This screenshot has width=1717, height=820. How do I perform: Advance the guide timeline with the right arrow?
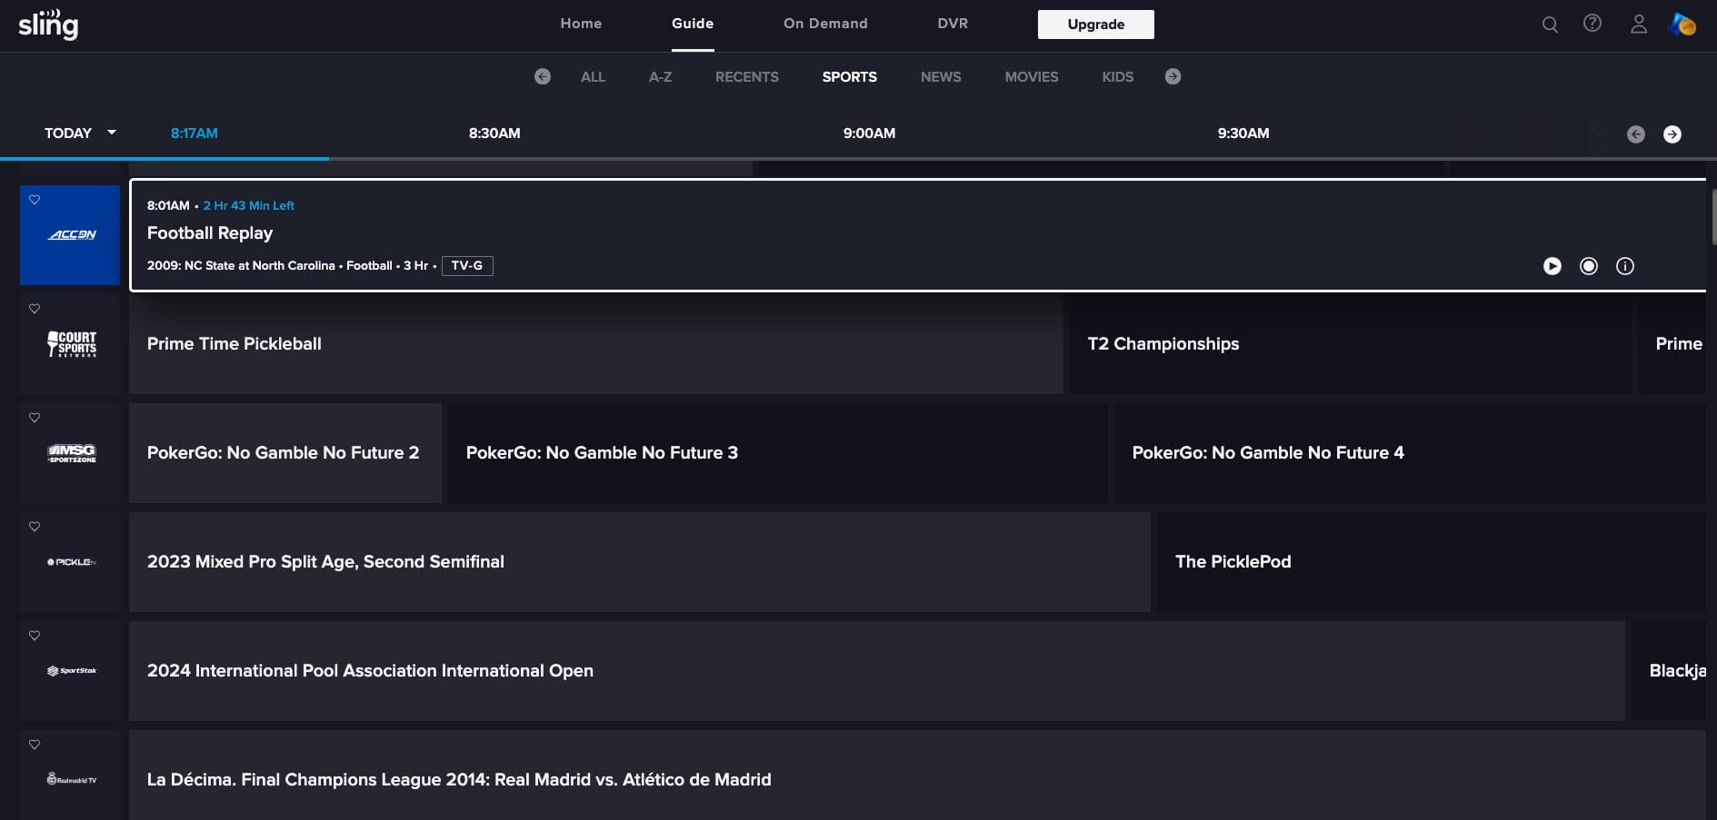point(1672,133)
